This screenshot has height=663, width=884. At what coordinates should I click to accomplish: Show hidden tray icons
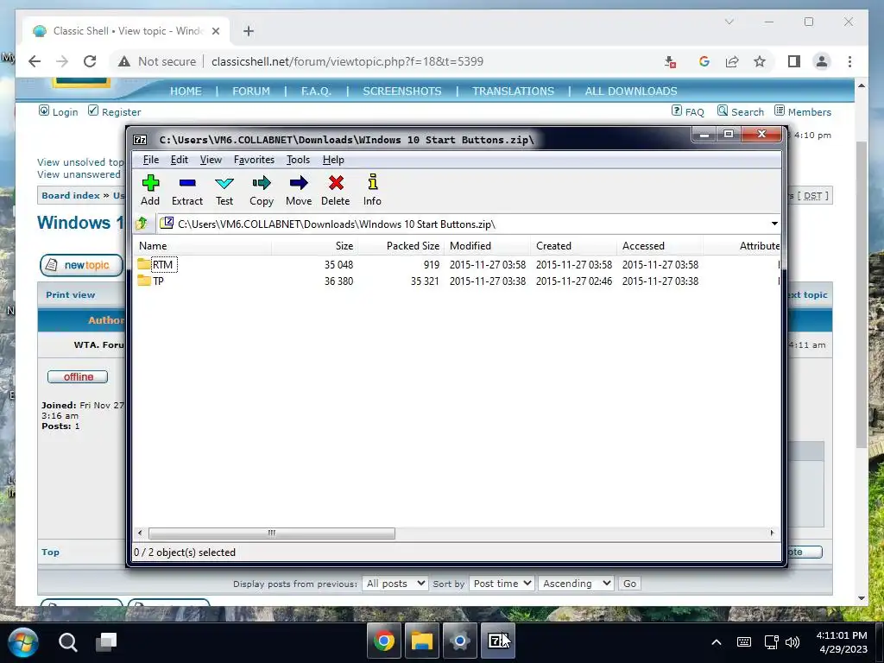click(716, 641)
